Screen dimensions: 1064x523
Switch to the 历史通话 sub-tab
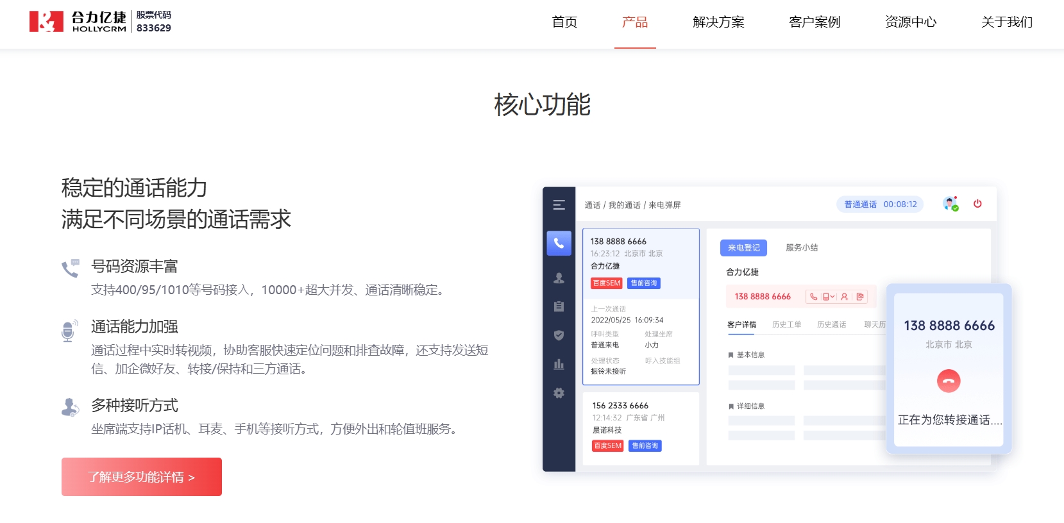click(x=832, y=325)
